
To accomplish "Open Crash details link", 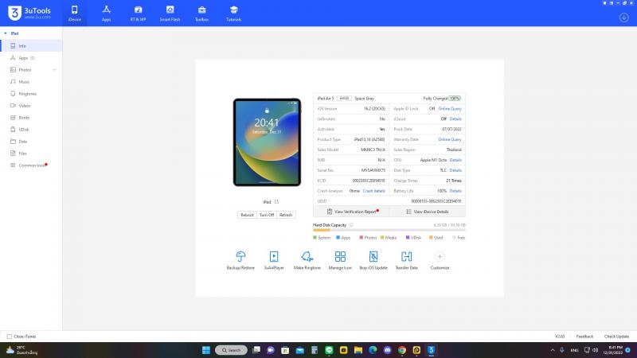I will click(x=373, y=191).
